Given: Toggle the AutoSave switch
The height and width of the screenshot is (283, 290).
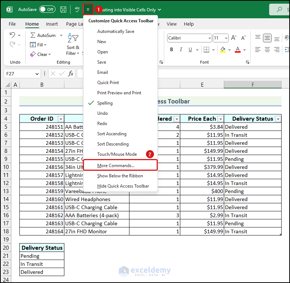Looking at the screenshot, I should pos(47,10).
